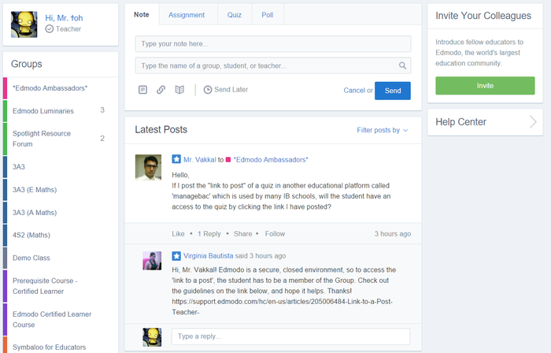
Task: Open the Poll tab
Action: pyautogui.click(x=269, y=14)
